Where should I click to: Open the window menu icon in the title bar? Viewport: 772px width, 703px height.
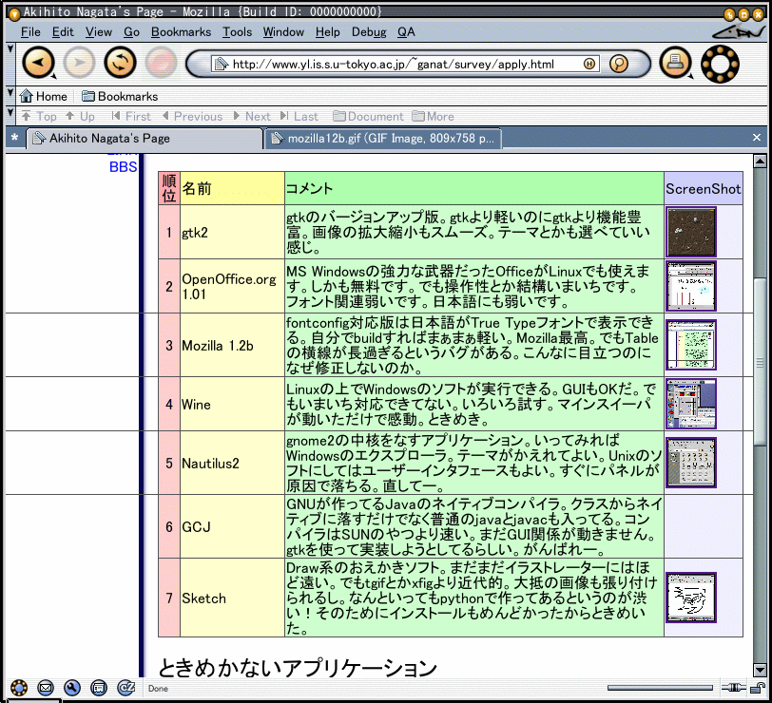coord(14,12)
